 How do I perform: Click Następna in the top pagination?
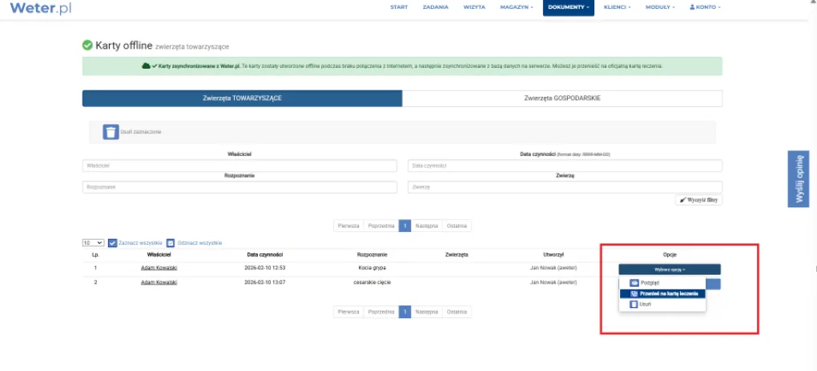427,225
